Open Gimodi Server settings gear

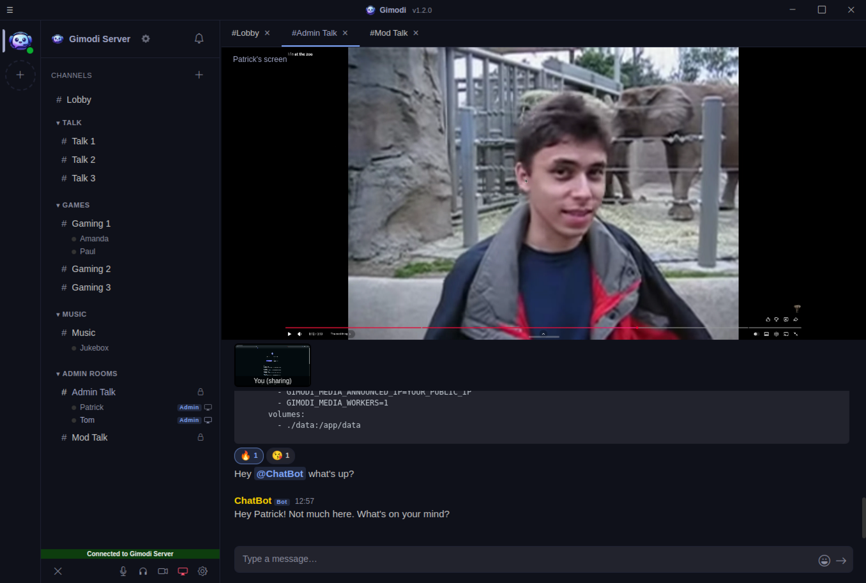pyautogui.click(x=146, y=38)
